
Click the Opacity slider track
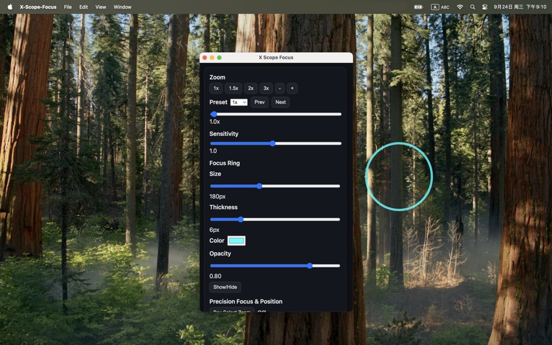[x=275, y=265]
